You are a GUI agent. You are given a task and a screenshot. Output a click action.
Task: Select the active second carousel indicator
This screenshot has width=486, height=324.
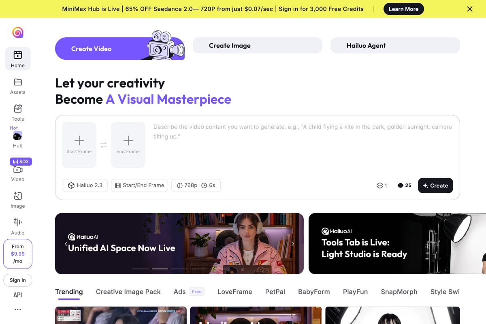click(x=160, y=269)
